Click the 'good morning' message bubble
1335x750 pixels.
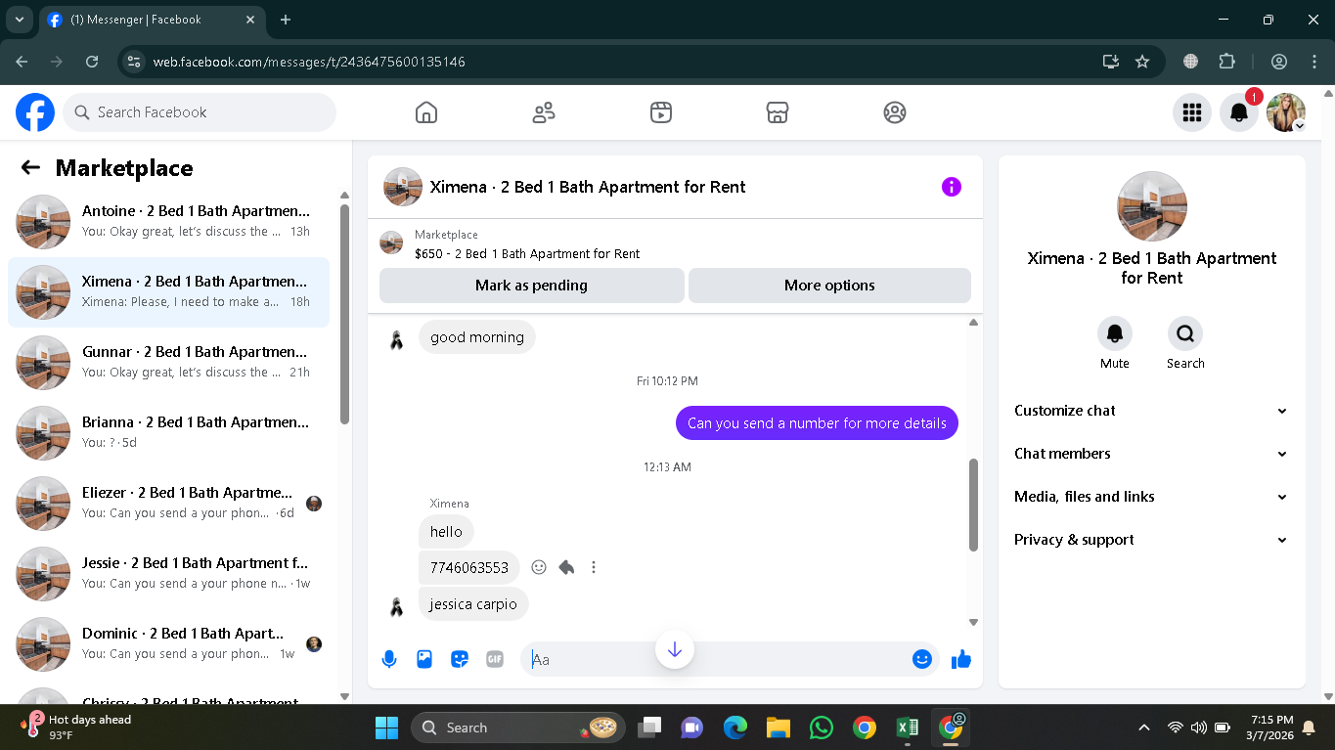[477, 337]
